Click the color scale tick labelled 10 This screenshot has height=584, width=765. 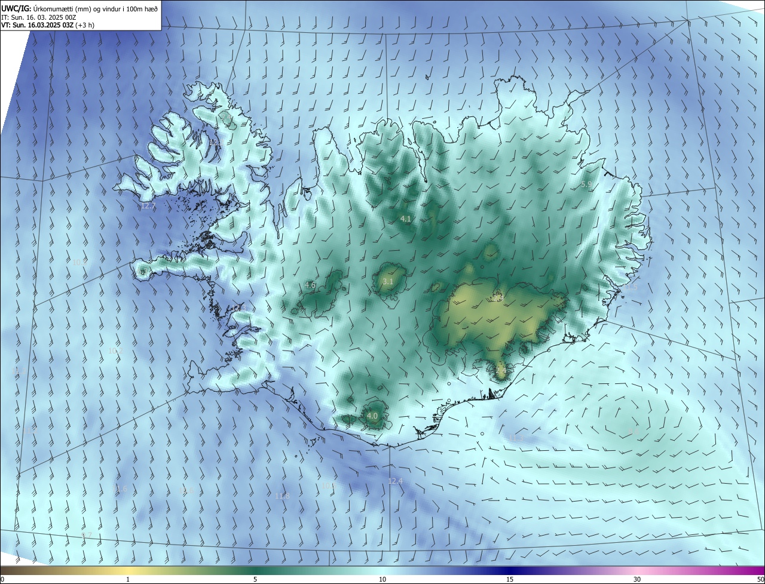click(382, 580)
